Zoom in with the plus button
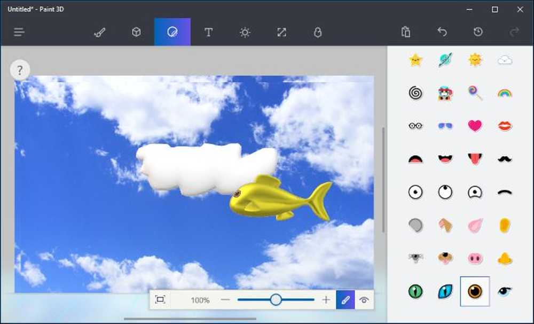534x324 pixels. click(x=326, y=300)
